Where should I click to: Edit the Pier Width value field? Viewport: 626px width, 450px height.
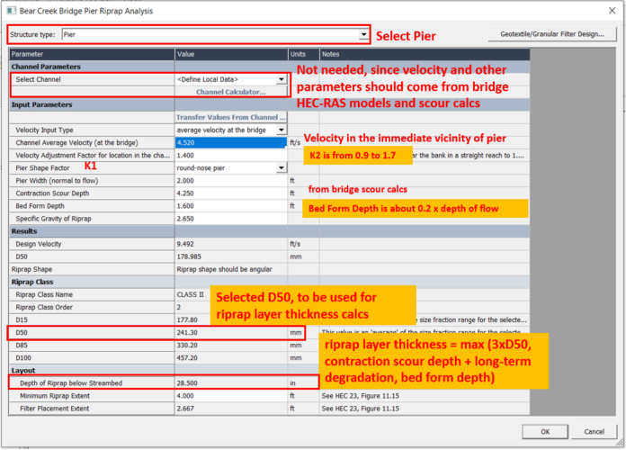pyautogui.click(x=230, y=180)
